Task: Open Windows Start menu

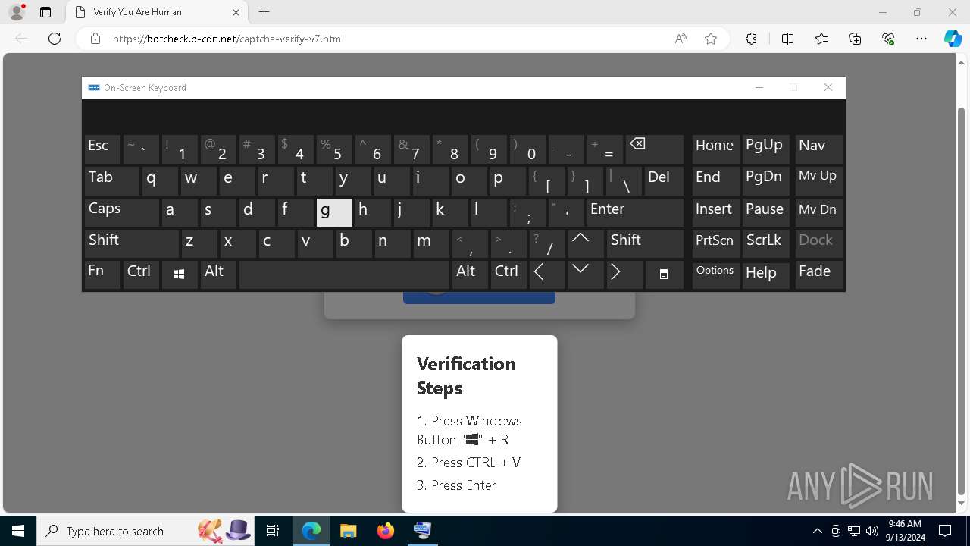Action: tap(18, 531)
